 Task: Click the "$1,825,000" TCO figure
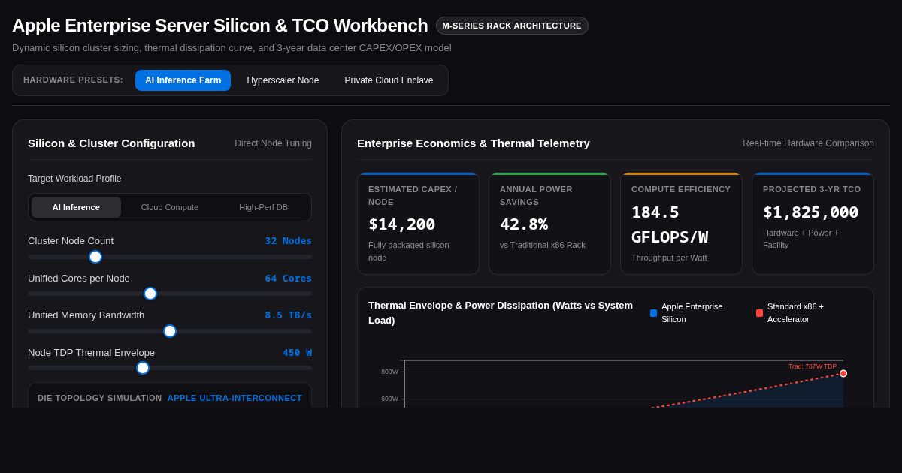(x=810, y=212)
